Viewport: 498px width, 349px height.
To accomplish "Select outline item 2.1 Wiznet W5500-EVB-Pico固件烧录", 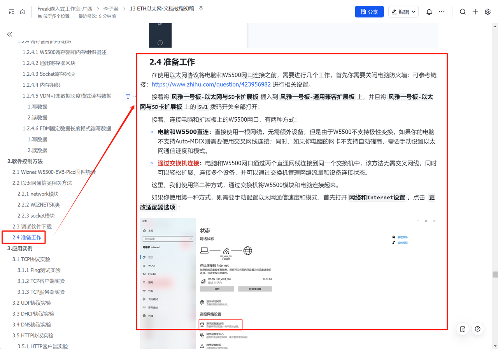I will tap(54, 172).
